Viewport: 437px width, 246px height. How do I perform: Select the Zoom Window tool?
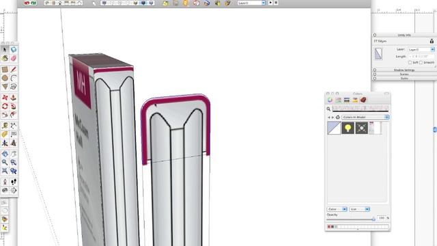(14, 163)
